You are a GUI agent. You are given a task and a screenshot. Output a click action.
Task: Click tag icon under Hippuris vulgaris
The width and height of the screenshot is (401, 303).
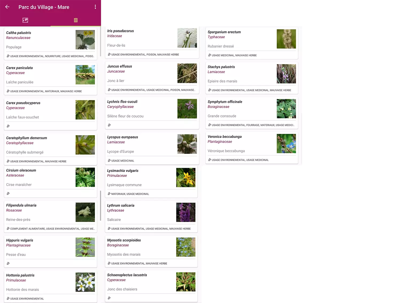point(8,263)
